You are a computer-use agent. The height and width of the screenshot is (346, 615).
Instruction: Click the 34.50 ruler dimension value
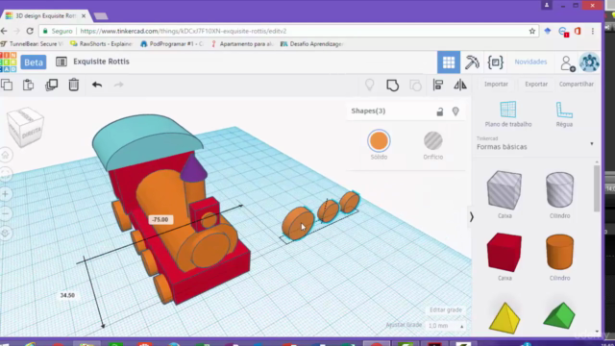tap(67, 295)
